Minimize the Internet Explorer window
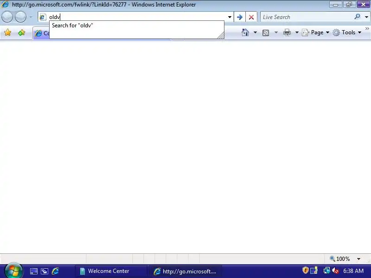Image resolution: width=371 pixels, height=278 pixels. [335, 5]
